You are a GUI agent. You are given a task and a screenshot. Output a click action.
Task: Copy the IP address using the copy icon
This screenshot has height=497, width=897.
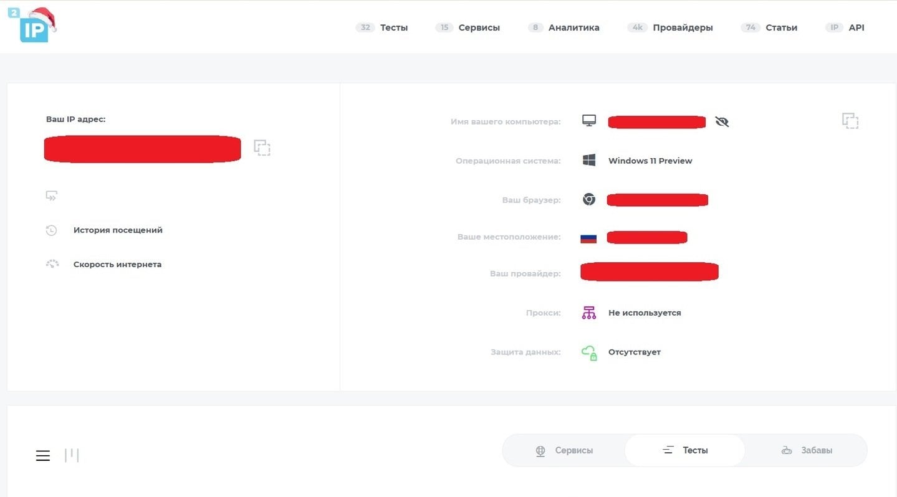click(262, 148)
